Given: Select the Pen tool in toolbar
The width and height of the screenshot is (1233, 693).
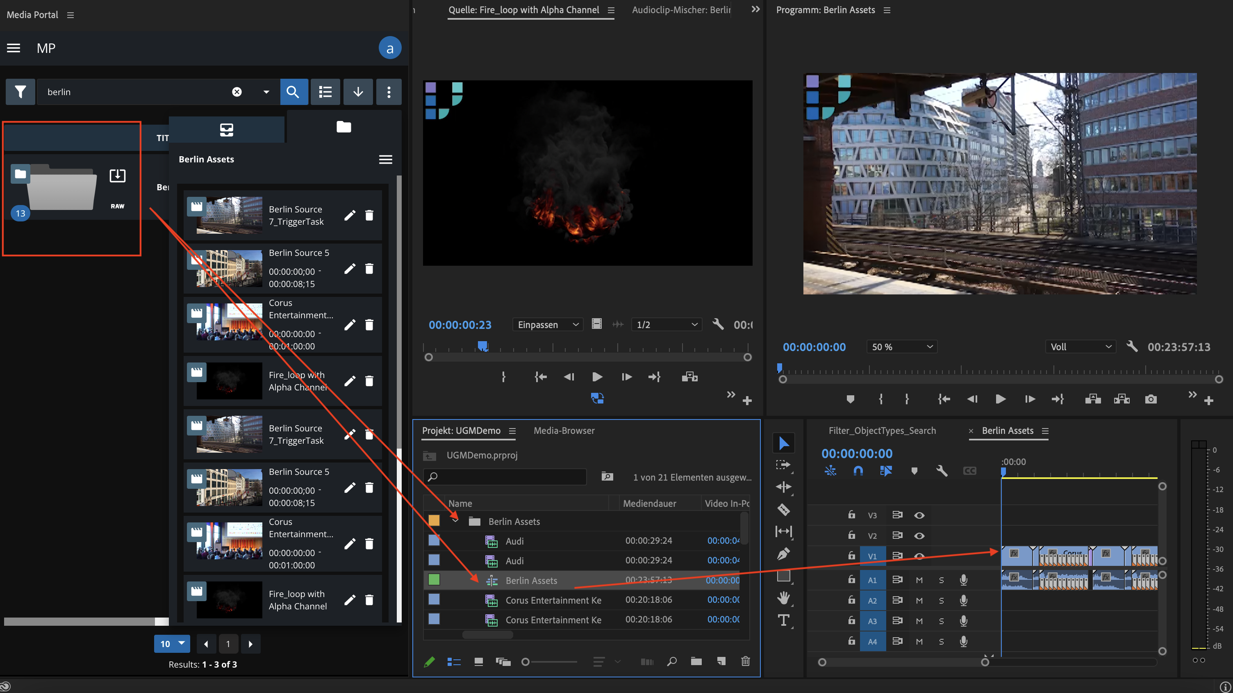Looking at the screenshot, I should coord(783,554).
